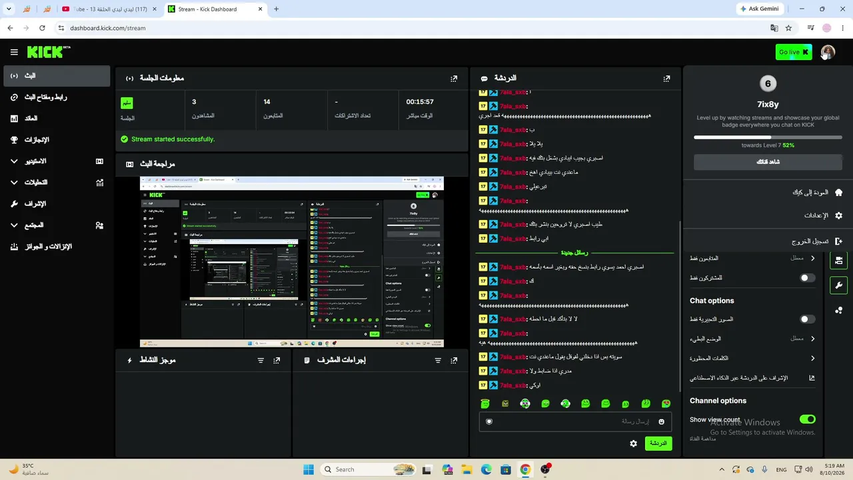Switch to the YouTube browser tab

point(108,9)
